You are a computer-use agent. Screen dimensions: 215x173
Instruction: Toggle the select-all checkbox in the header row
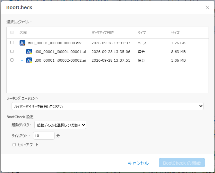(x=12, y=32)
